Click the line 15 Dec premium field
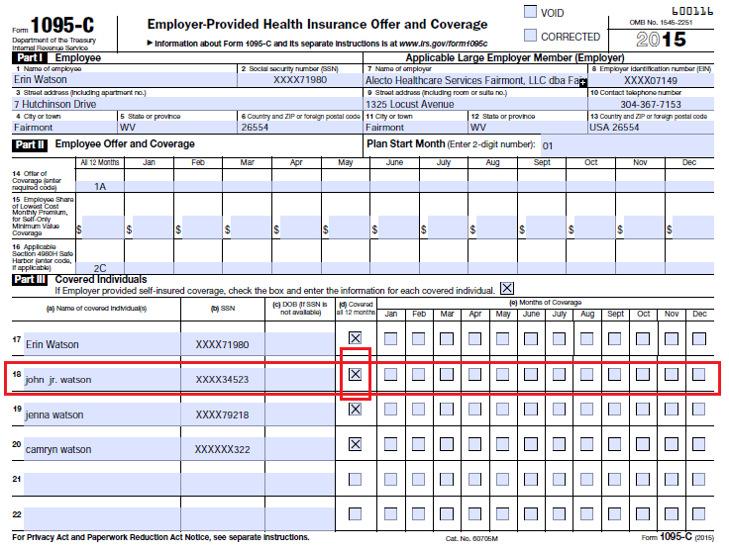This screenshot has height=551, width=729. point(693,227)
